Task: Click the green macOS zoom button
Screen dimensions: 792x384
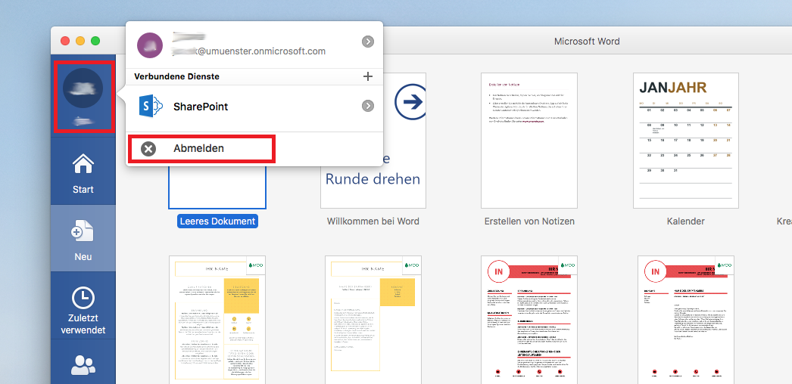Action: point(95,40)
